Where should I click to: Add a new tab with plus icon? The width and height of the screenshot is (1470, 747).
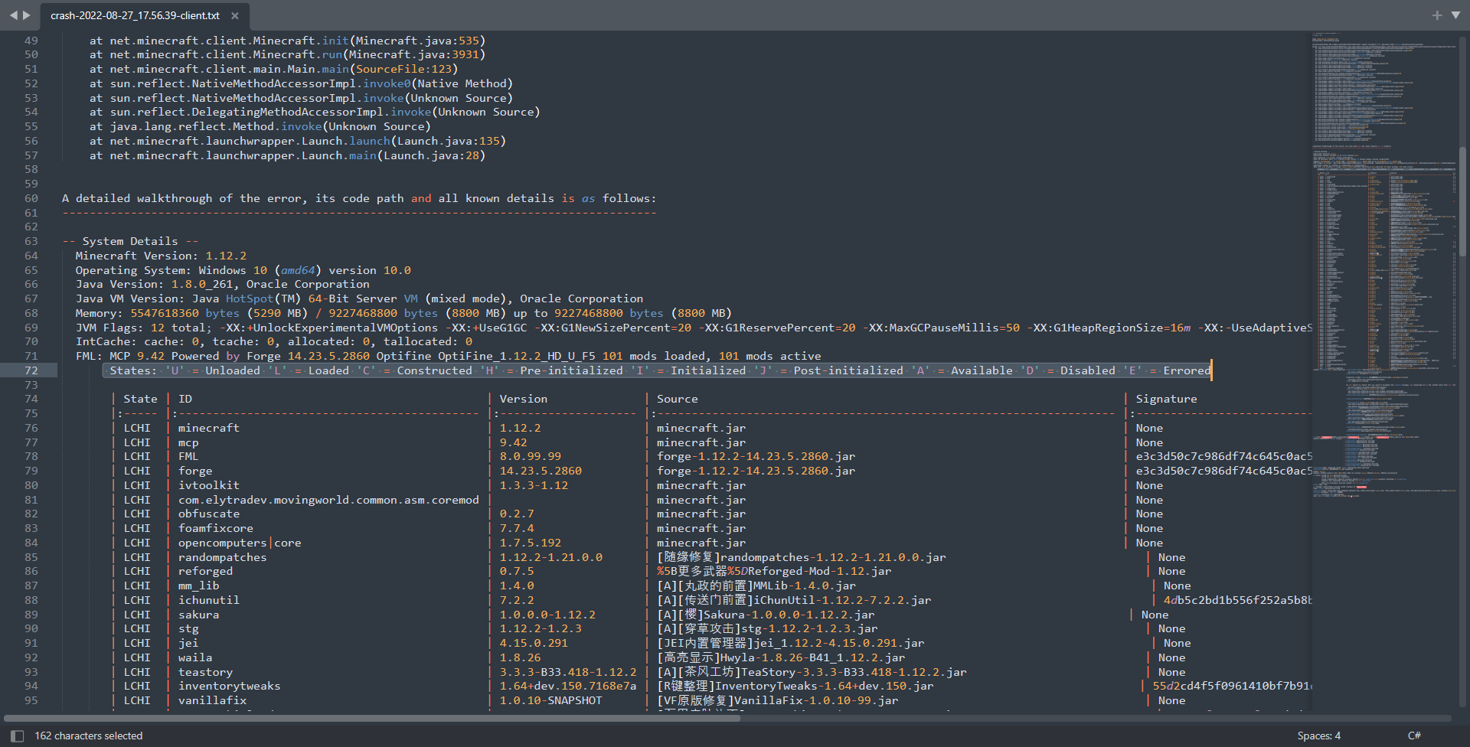1436,15
